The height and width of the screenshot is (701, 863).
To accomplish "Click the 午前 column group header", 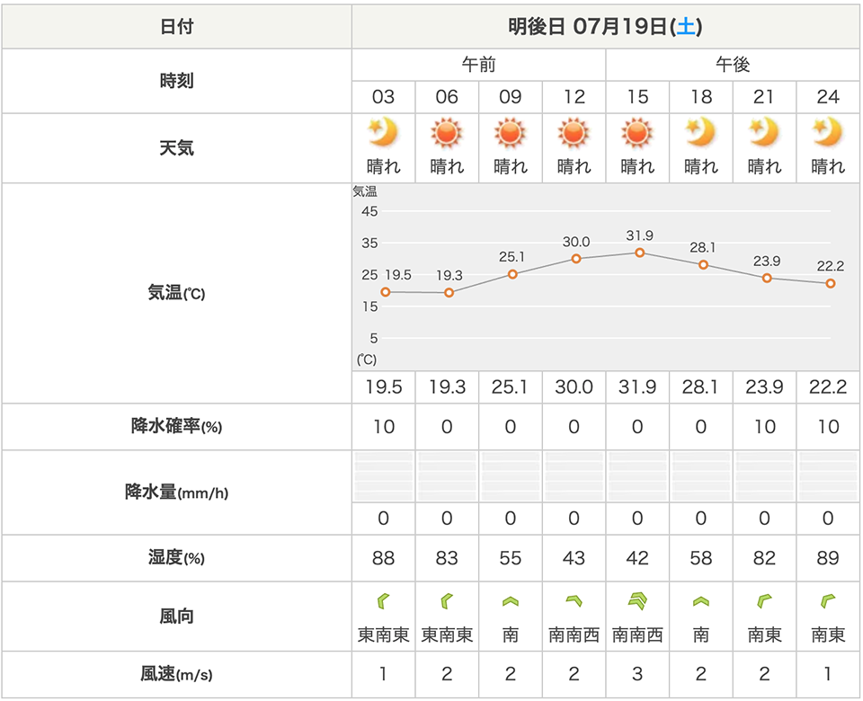I will tap(478, 65).
